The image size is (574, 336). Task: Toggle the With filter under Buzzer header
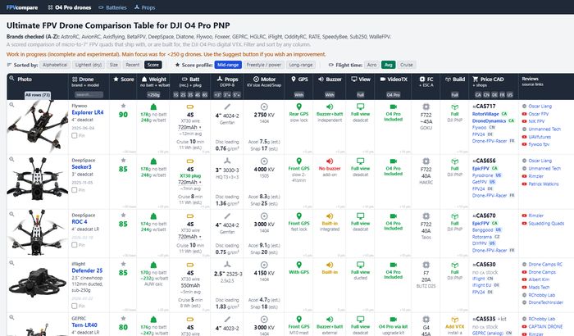[x=330, y=95]
